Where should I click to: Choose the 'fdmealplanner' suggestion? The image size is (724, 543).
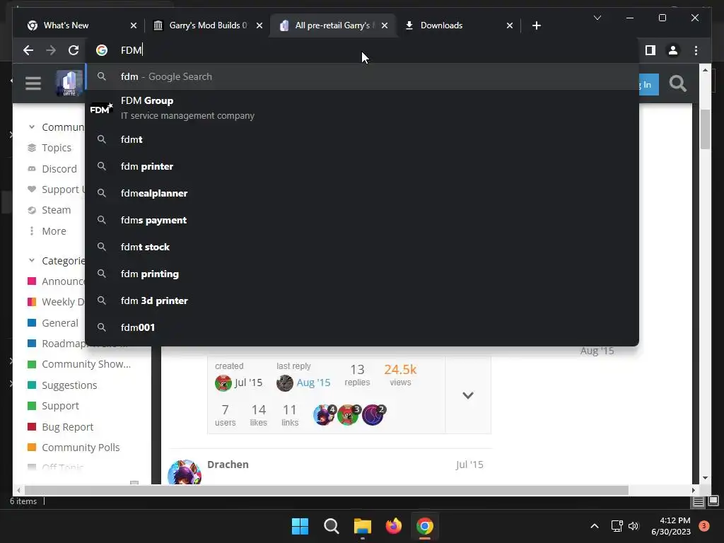click(362, 193)
